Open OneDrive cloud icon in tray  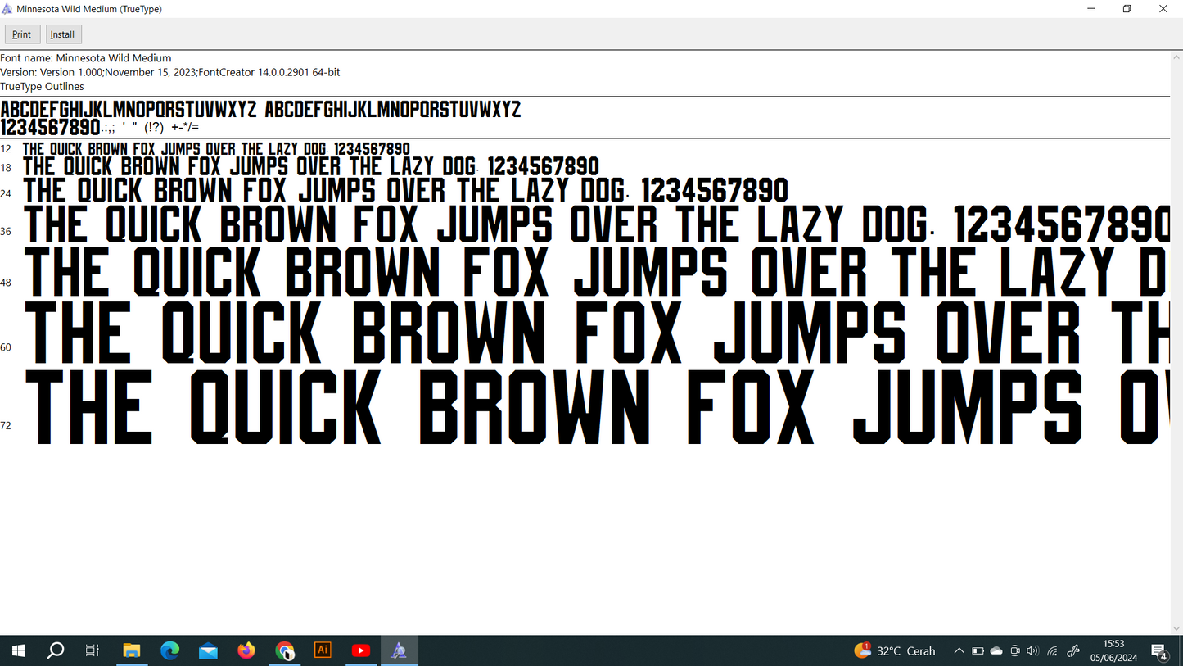tap(996, 650)
